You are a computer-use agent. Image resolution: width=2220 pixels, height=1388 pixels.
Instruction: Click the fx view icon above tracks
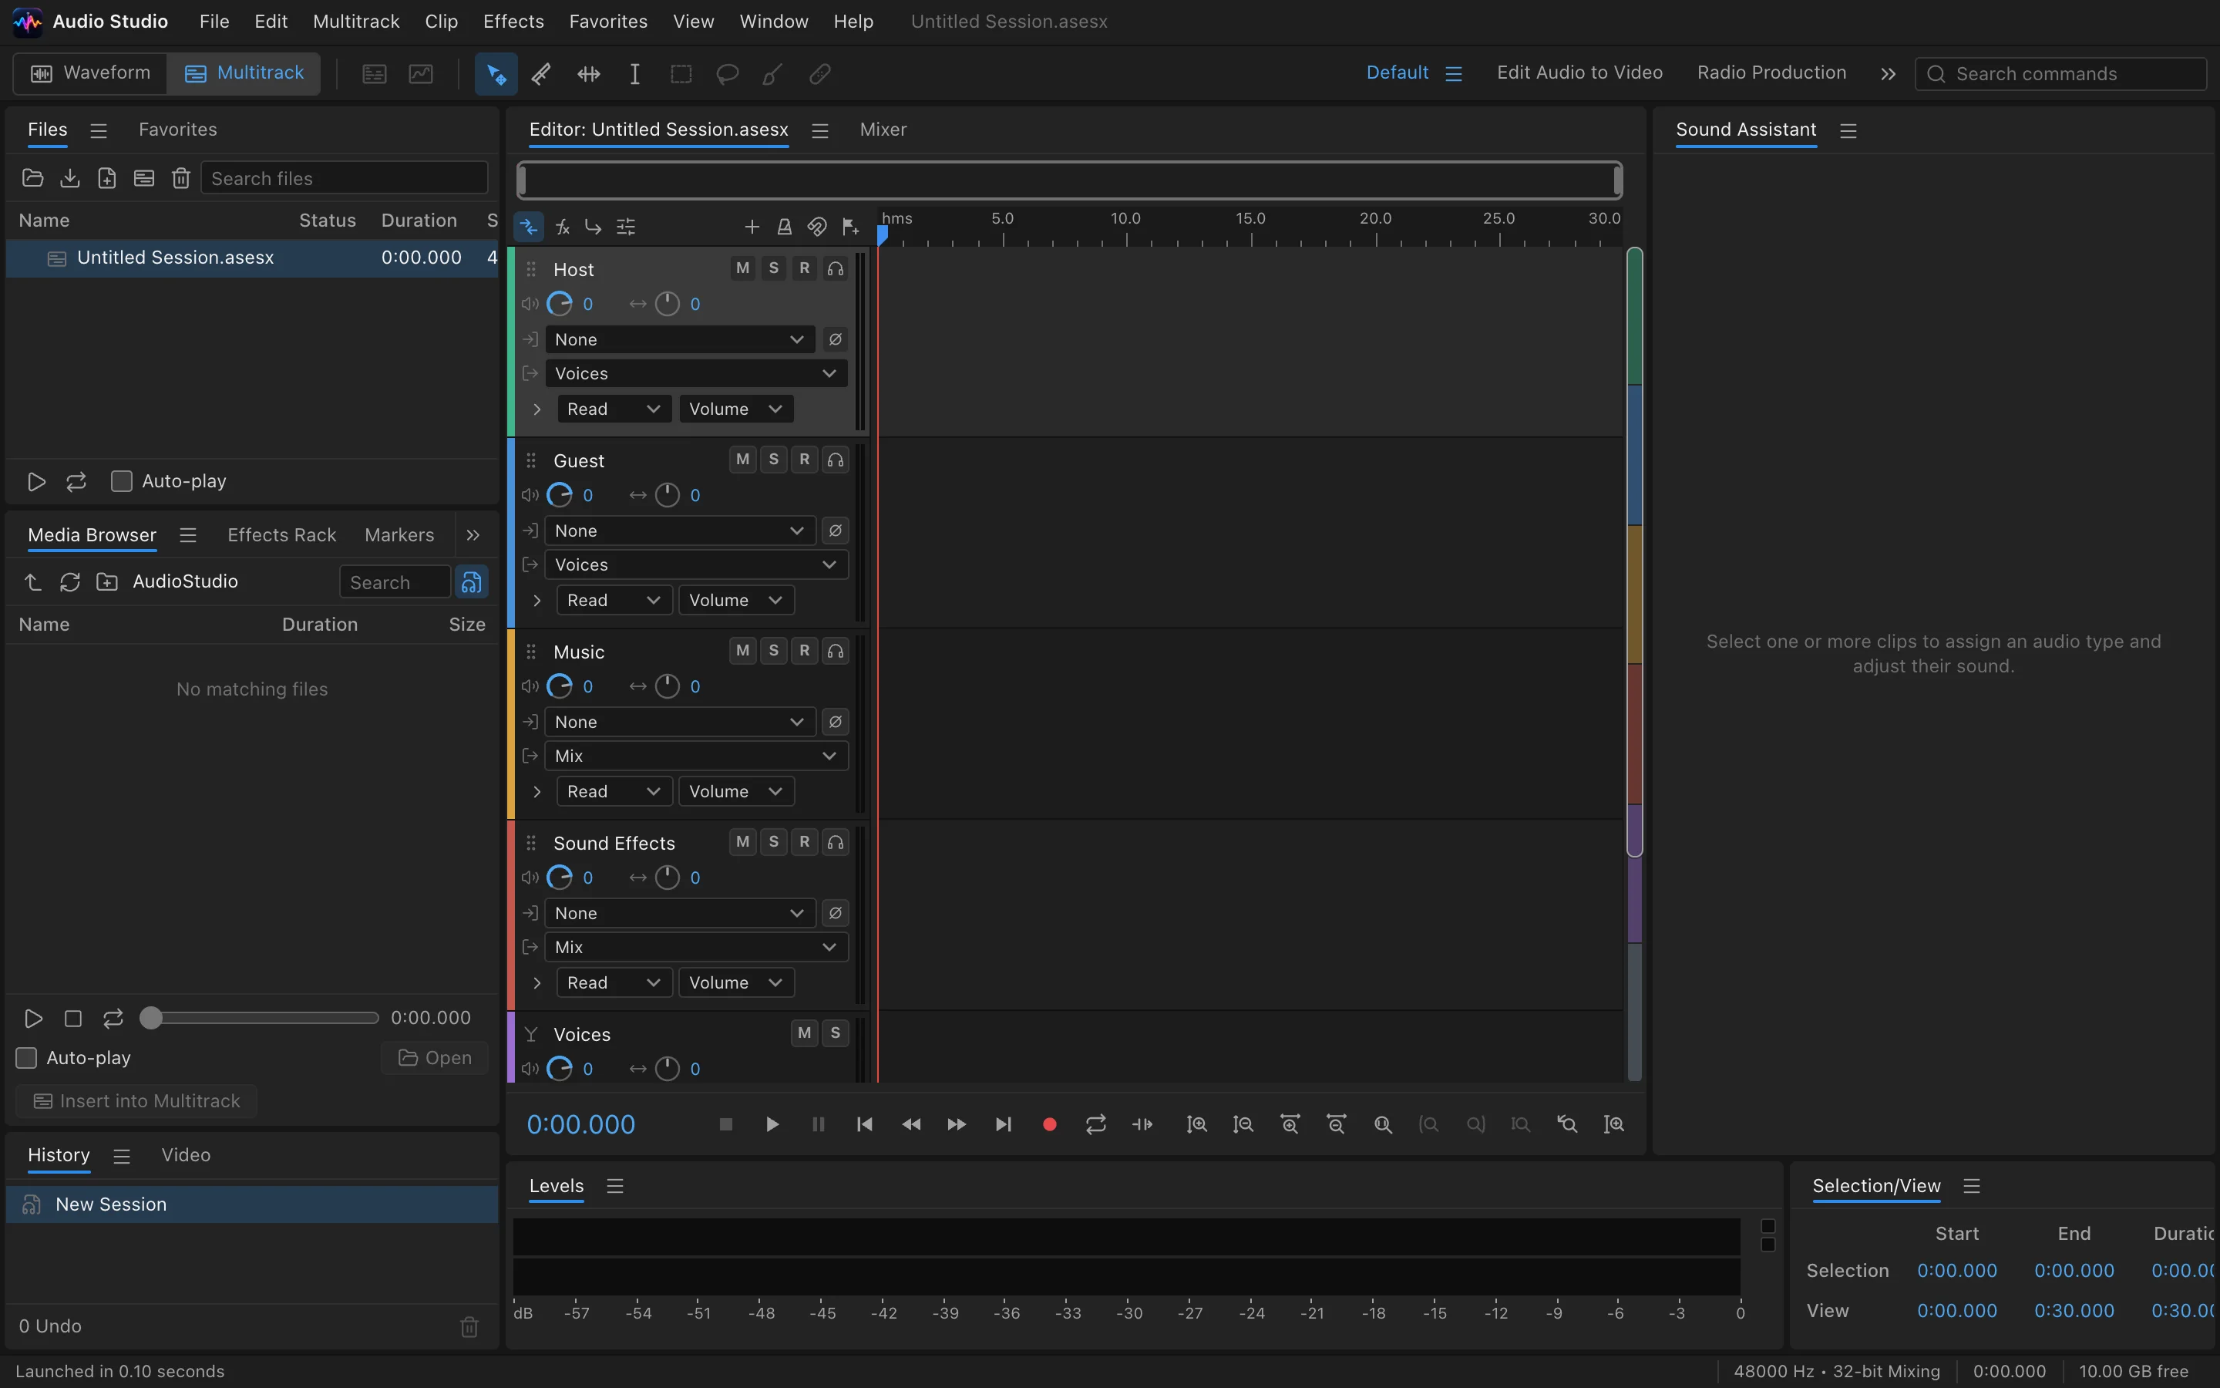pos(563,227)
